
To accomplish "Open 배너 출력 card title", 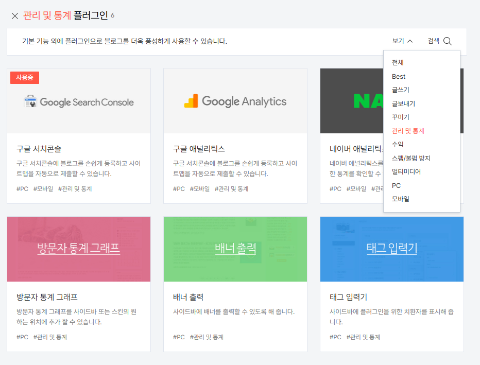I will [x=188, y=297].
